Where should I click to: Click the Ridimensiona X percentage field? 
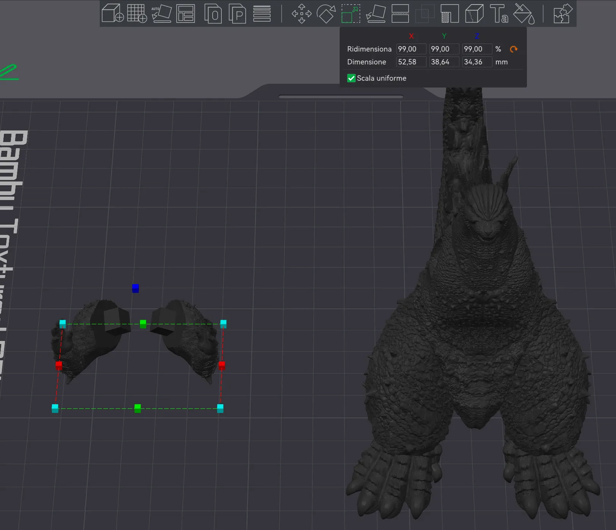[411, 49]
